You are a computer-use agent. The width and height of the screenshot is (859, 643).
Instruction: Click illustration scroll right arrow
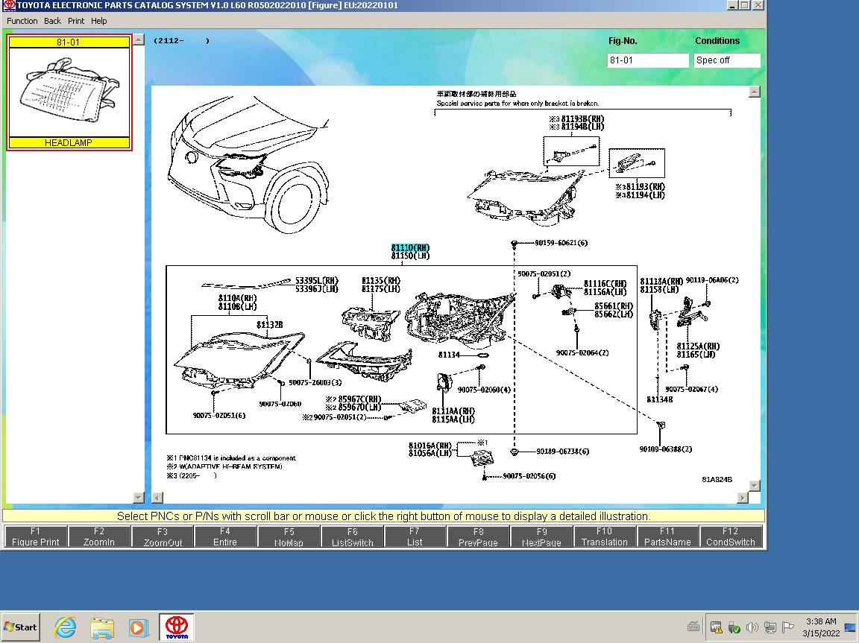(743, 498)
